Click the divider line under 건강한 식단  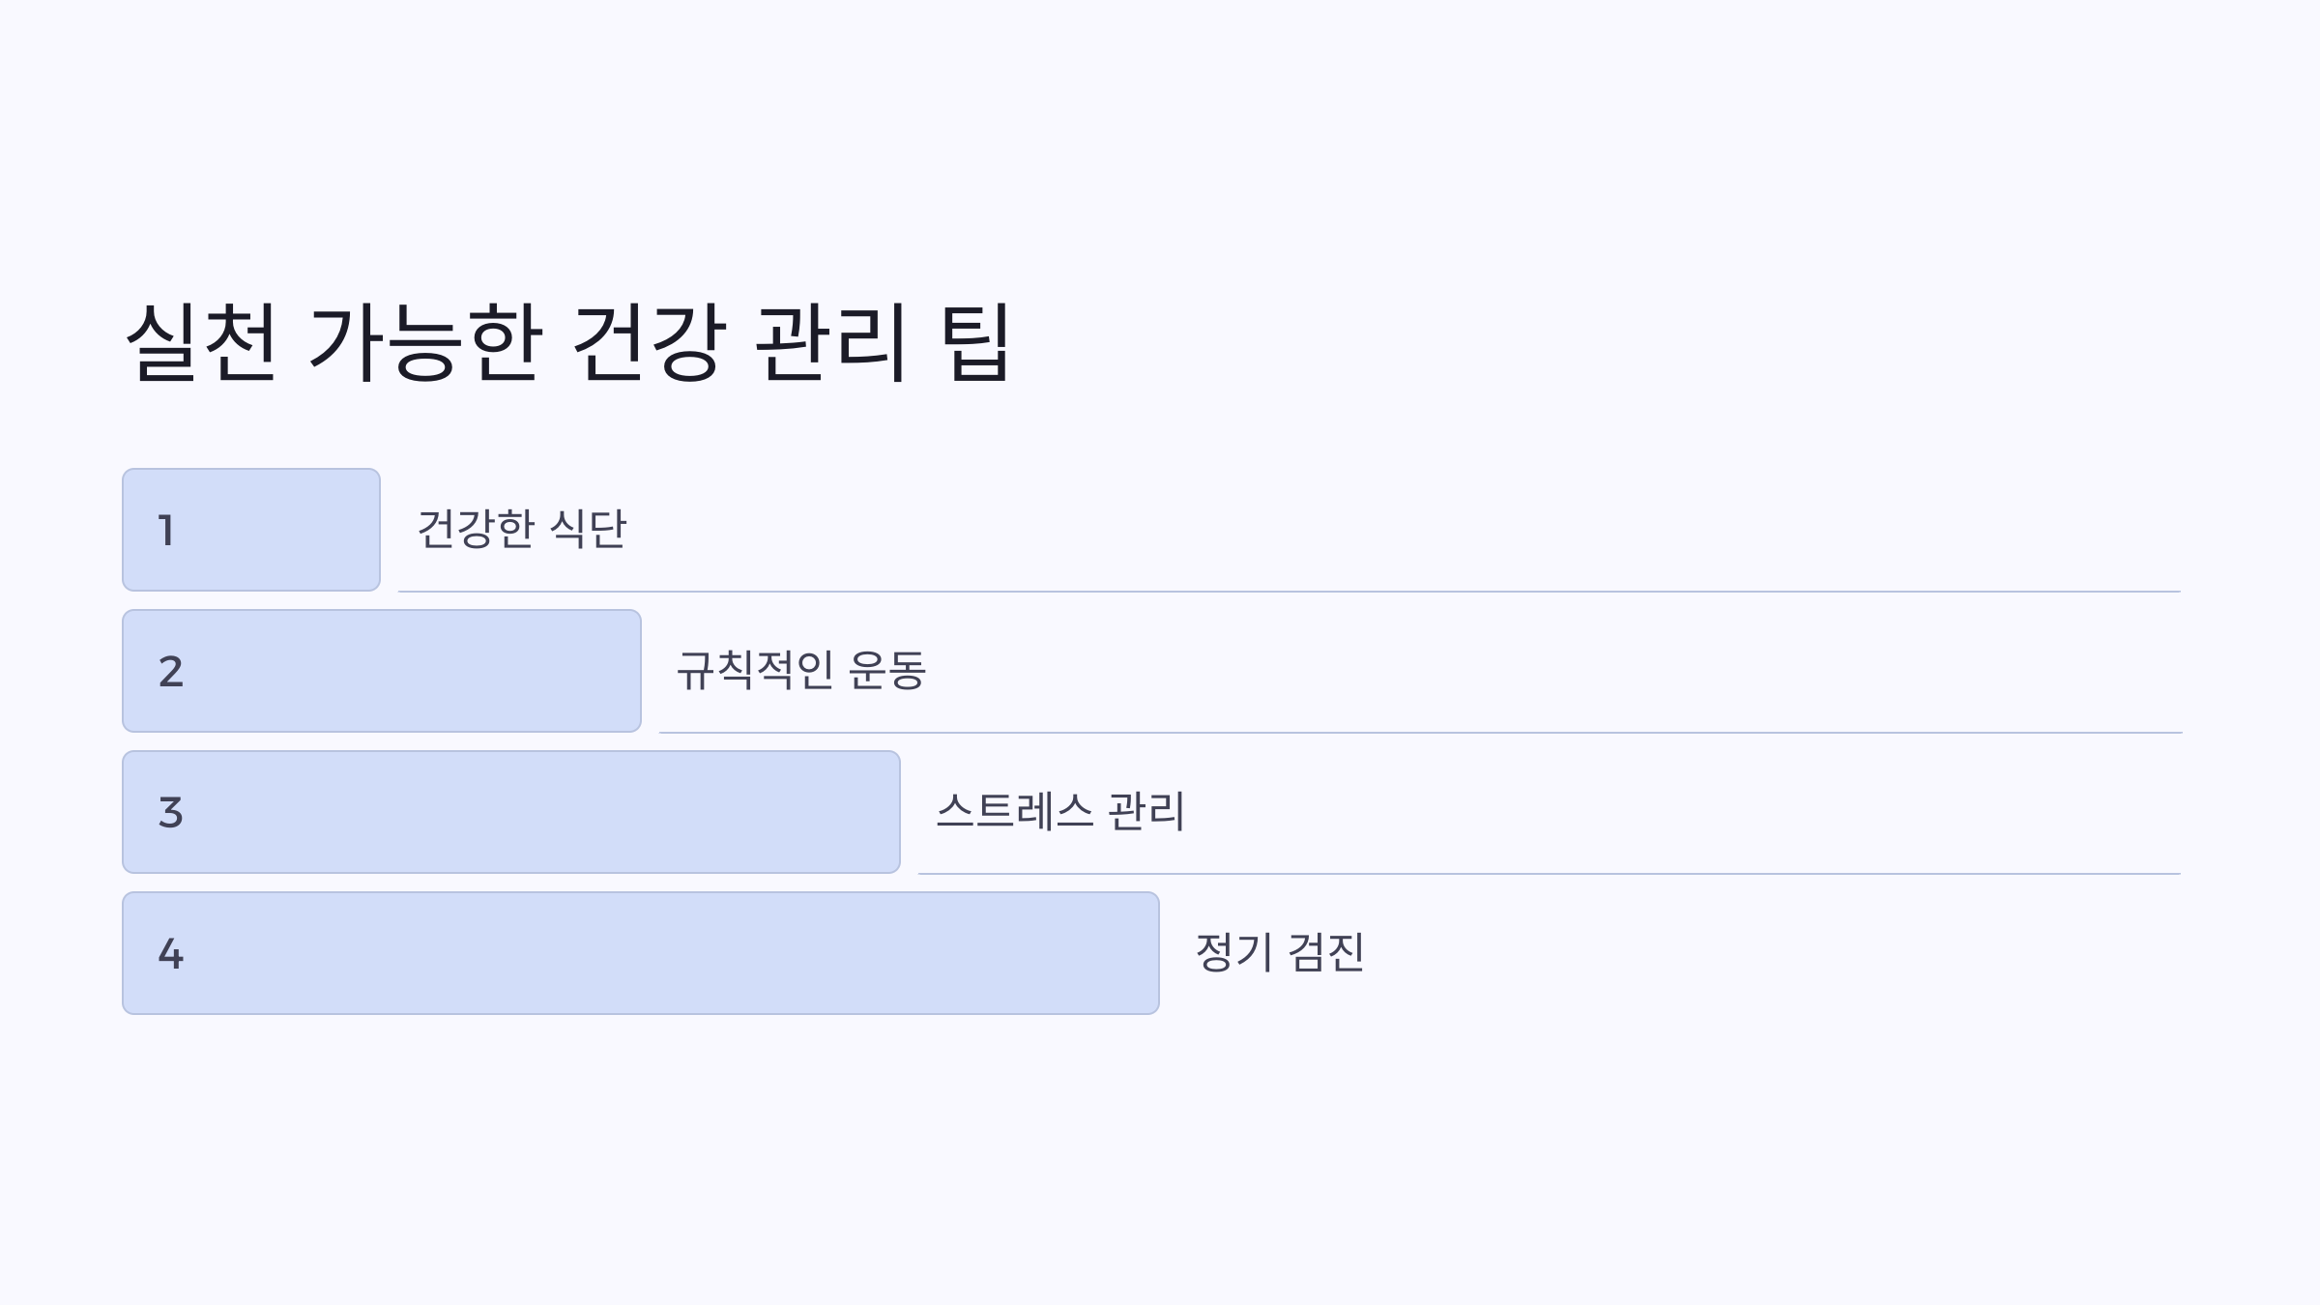point(1290,592)
